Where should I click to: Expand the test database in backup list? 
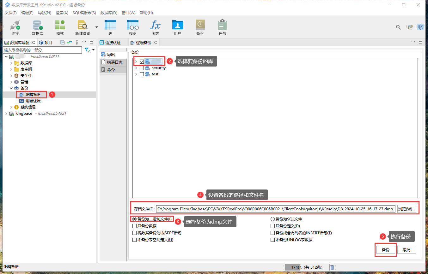point(136,74)
